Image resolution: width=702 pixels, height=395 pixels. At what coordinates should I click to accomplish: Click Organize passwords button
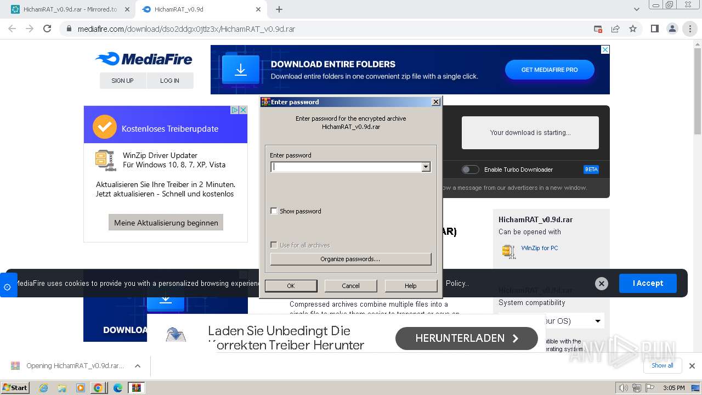[350, 259]
